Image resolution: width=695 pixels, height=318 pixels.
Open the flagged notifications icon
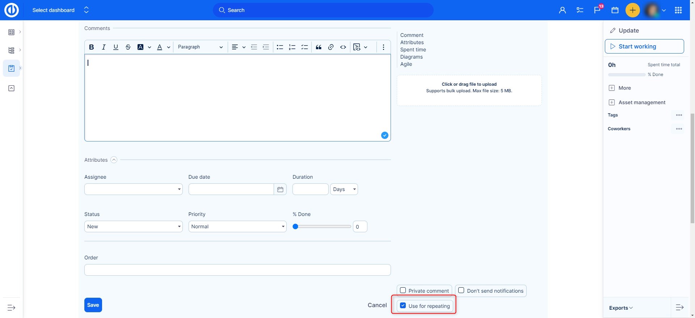point(597,10)
